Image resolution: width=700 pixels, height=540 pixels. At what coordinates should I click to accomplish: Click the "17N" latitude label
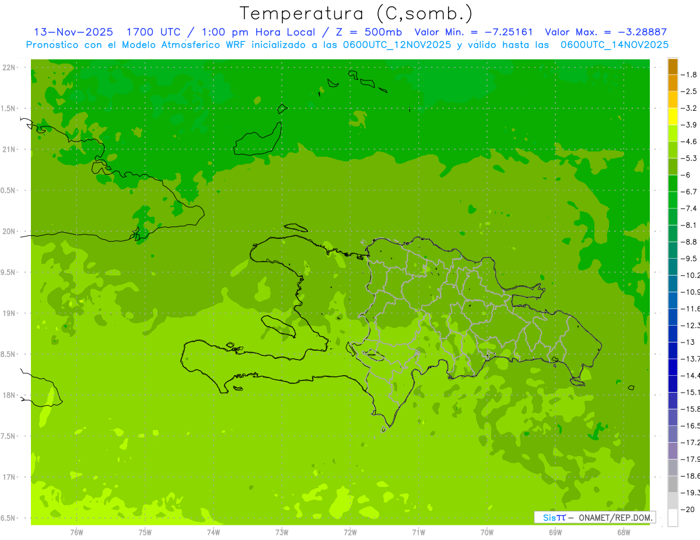[9, 477]
